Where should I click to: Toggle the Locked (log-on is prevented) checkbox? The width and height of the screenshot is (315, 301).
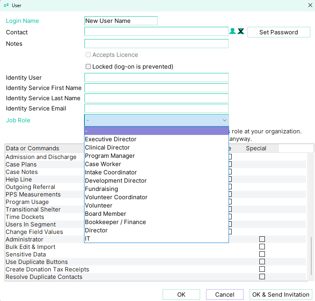[88, 67]
